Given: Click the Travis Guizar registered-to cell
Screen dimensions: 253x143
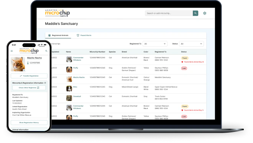Looking at the screenshot, I should 161,97.
